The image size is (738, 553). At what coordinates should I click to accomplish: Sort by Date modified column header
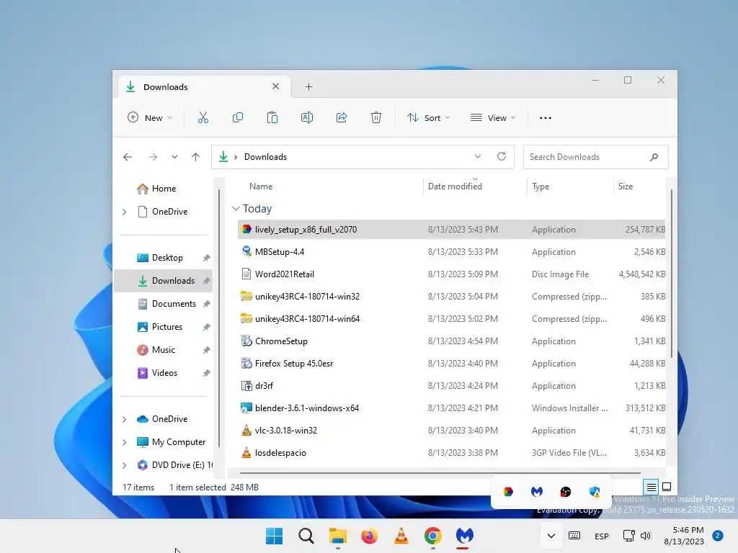click(475, 186)
